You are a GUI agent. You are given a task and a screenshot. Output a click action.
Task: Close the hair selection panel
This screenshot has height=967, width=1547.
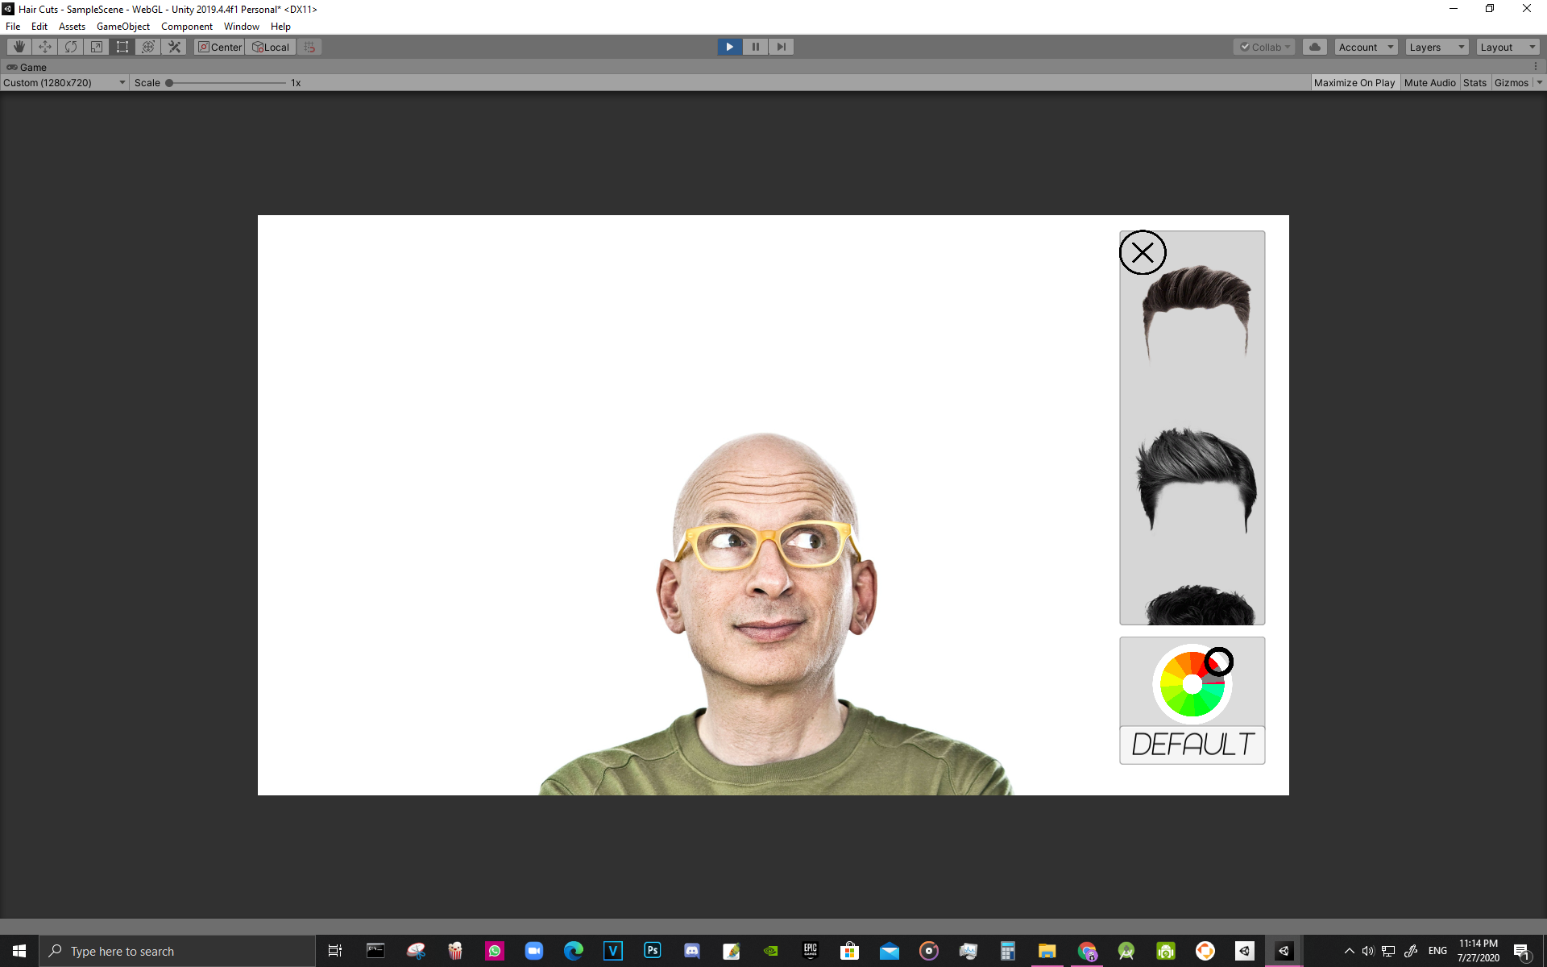pyautogui.click(x=1143, y=253)
